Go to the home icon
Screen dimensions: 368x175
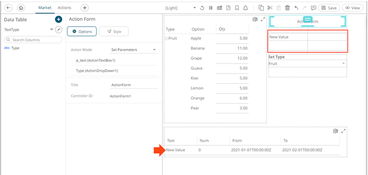click(21, 8)
